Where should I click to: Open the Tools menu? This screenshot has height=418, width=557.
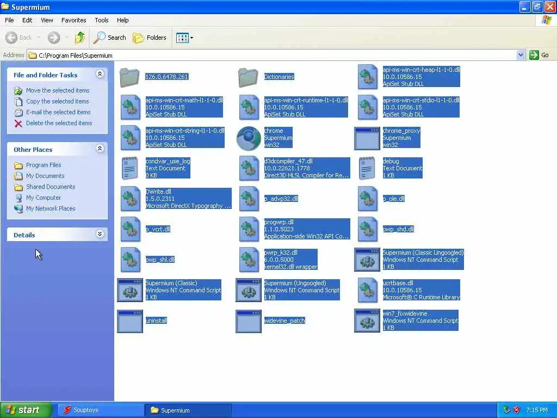[101, 20]
